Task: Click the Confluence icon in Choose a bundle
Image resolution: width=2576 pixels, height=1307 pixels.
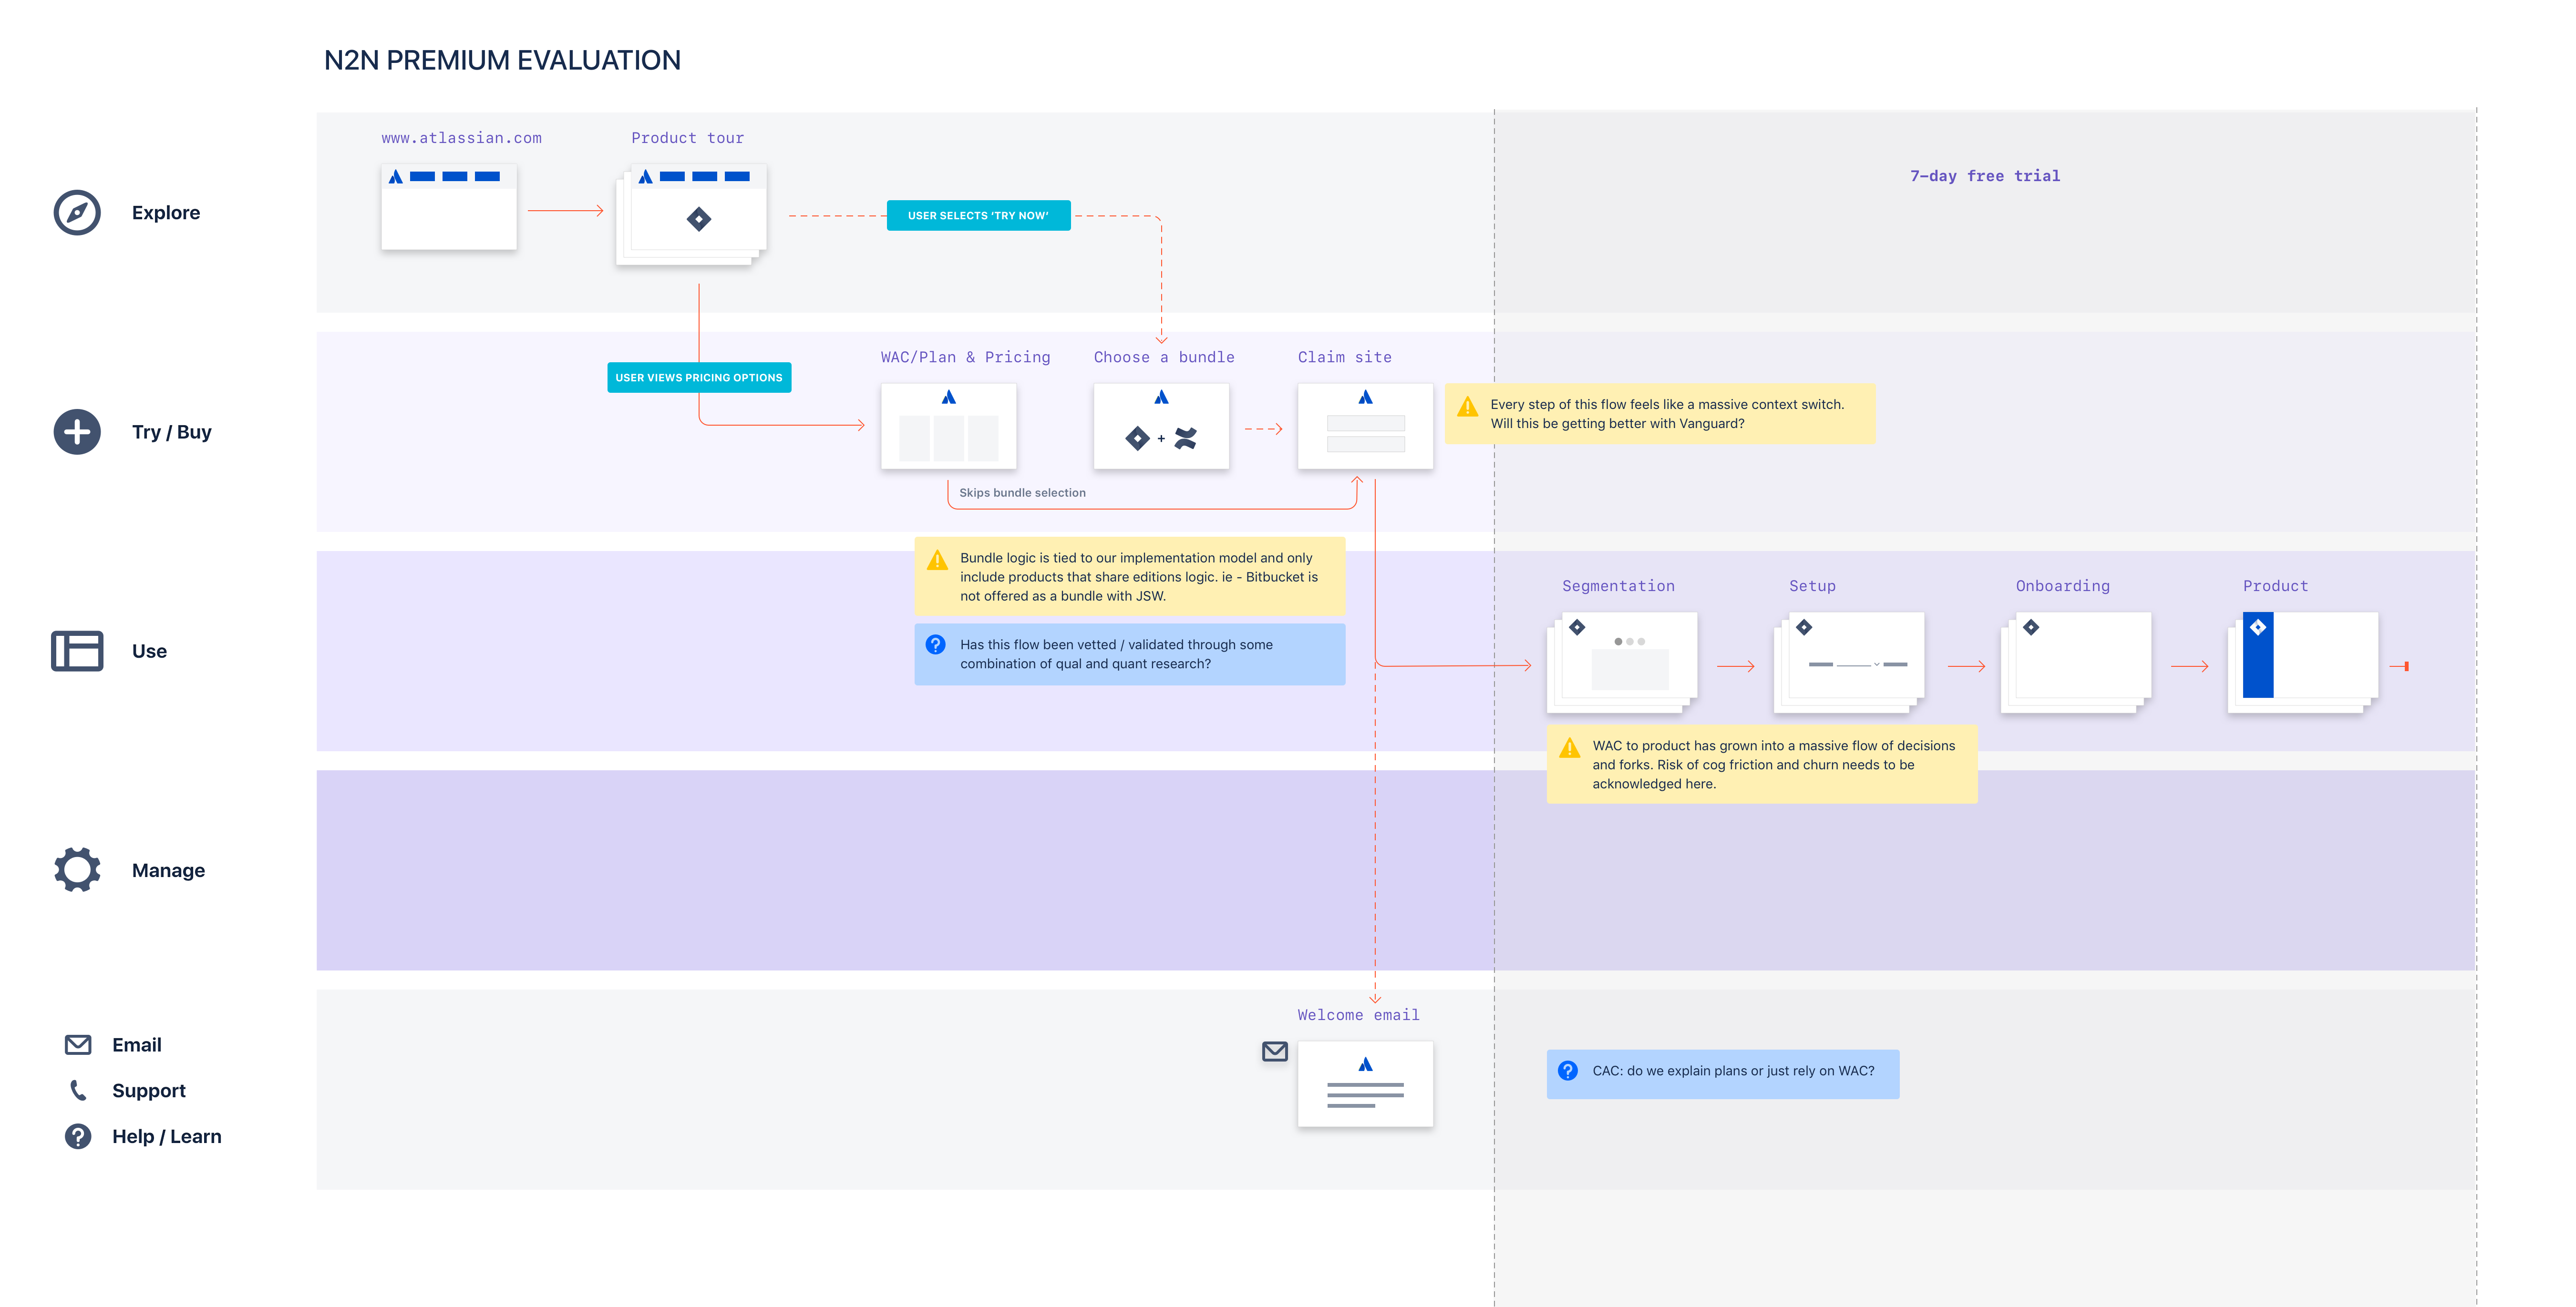Action: coord(1186,438)
